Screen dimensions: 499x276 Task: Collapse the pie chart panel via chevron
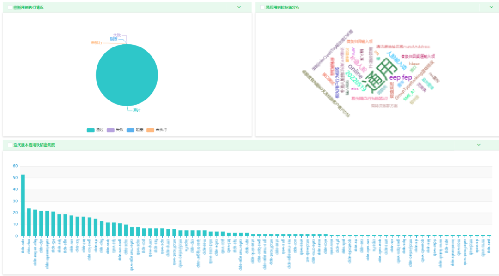[239, 7]
